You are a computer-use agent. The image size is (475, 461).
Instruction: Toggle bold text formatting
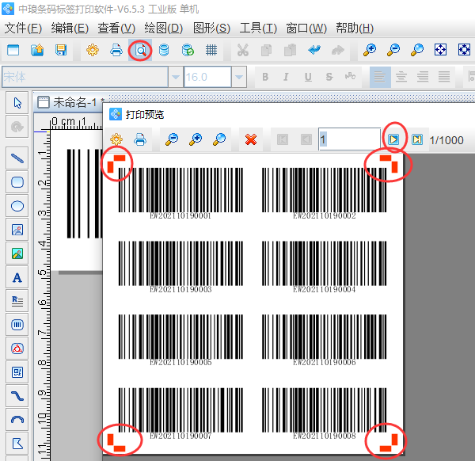tap(265, 77)
